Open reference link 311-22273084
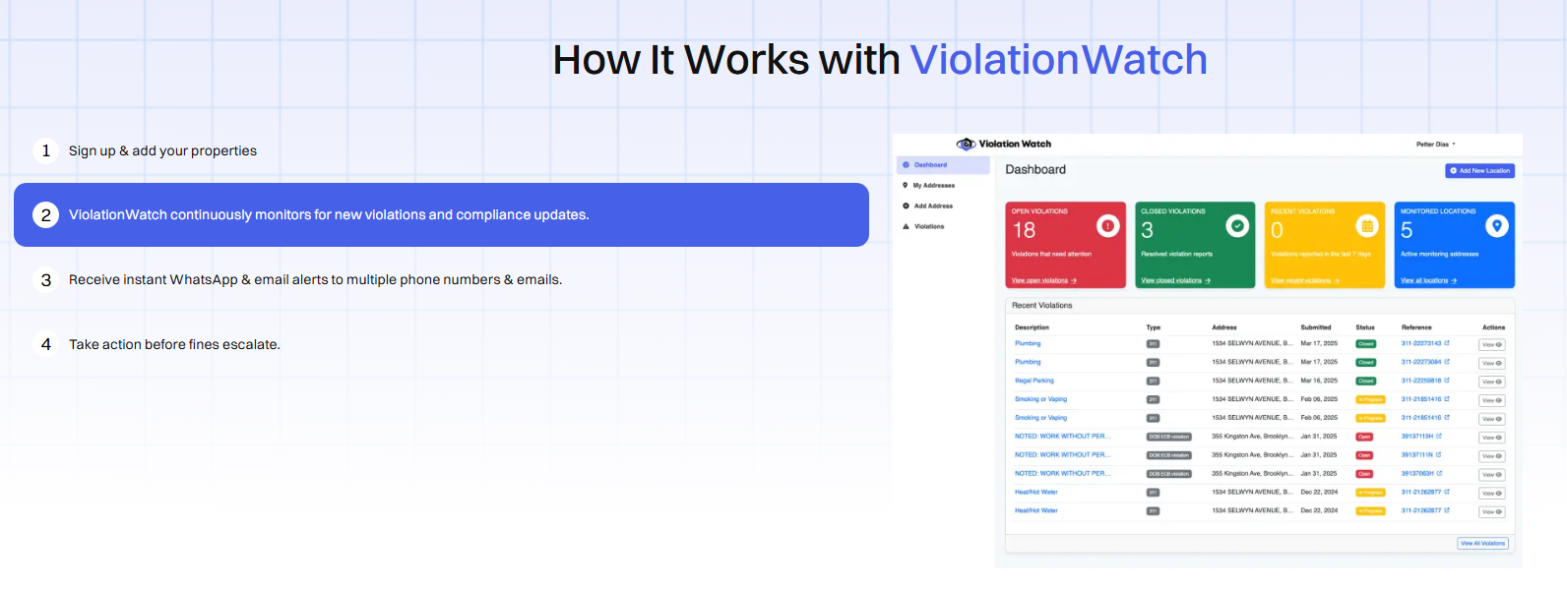 point(1421,362)
